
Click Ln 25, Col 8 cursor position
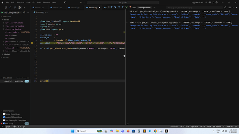coord(184,126)
